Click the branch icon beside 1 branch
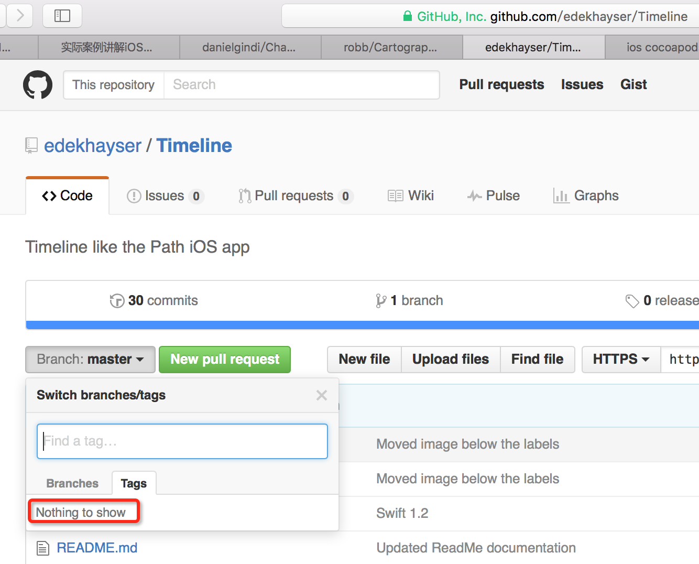Viewport: 699px width, 564px height. [x=381, y=301]
